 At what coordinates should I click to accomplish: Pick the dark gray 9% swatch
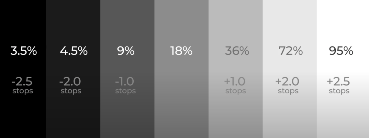[127, 69]
